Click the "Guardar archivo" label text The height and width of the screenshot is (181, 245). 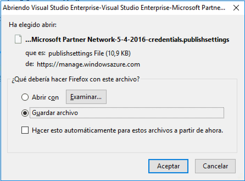55,113
